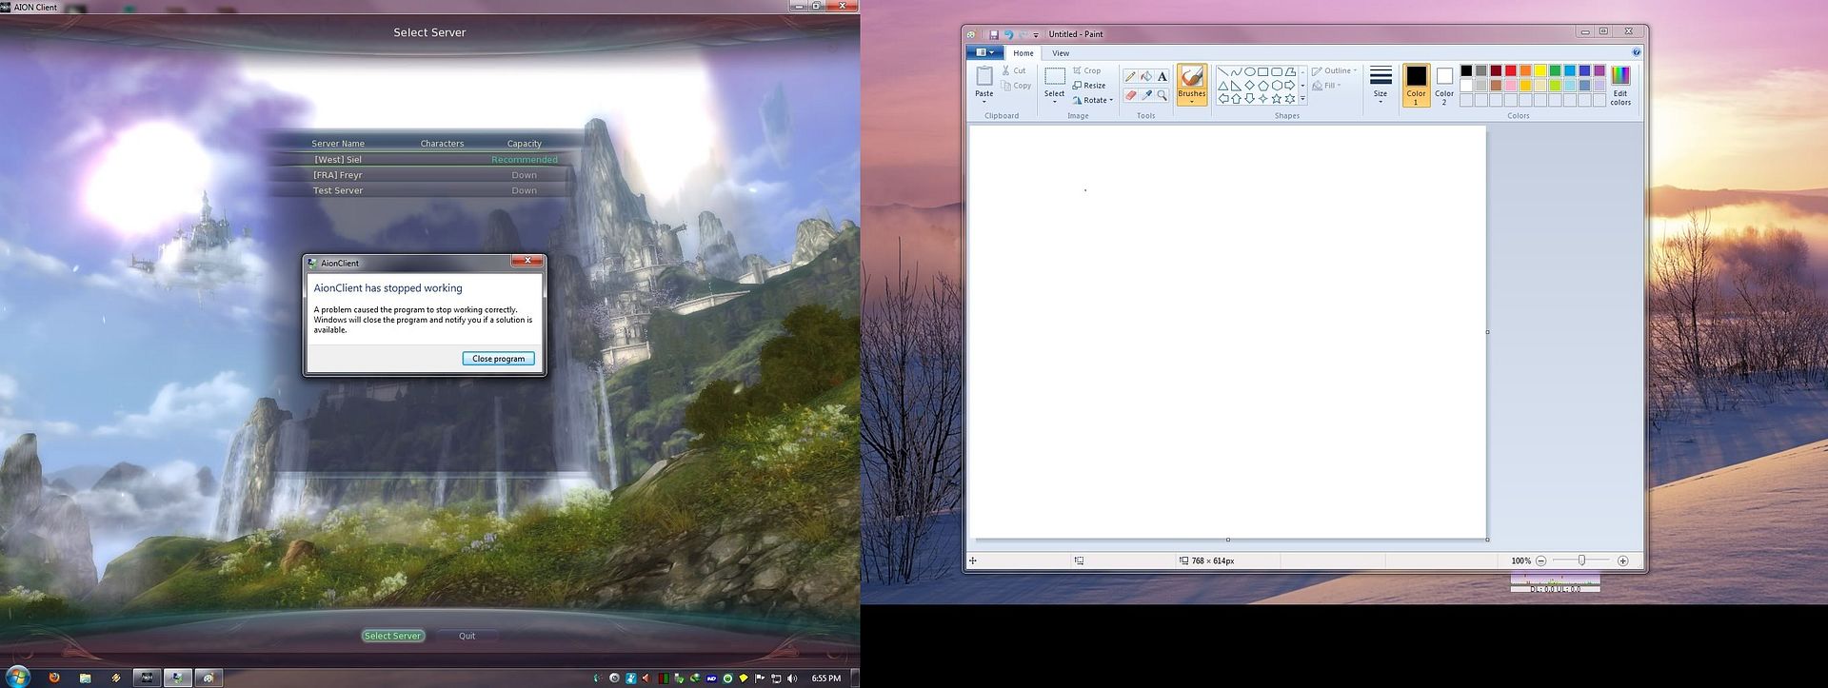Open the Paint application menu button
Image resolution: width=1828 pixels, height=688 pixels.
tap(984, 53)
